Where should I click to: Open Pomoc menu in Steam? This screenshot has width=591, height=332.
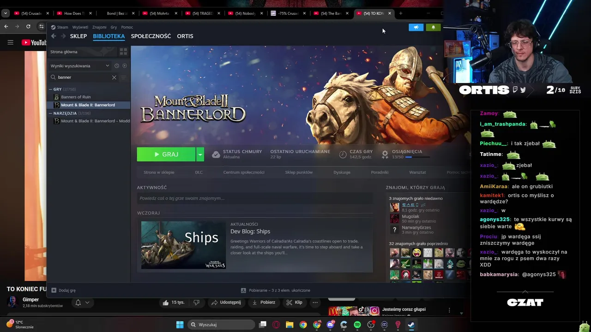(127, 27)
